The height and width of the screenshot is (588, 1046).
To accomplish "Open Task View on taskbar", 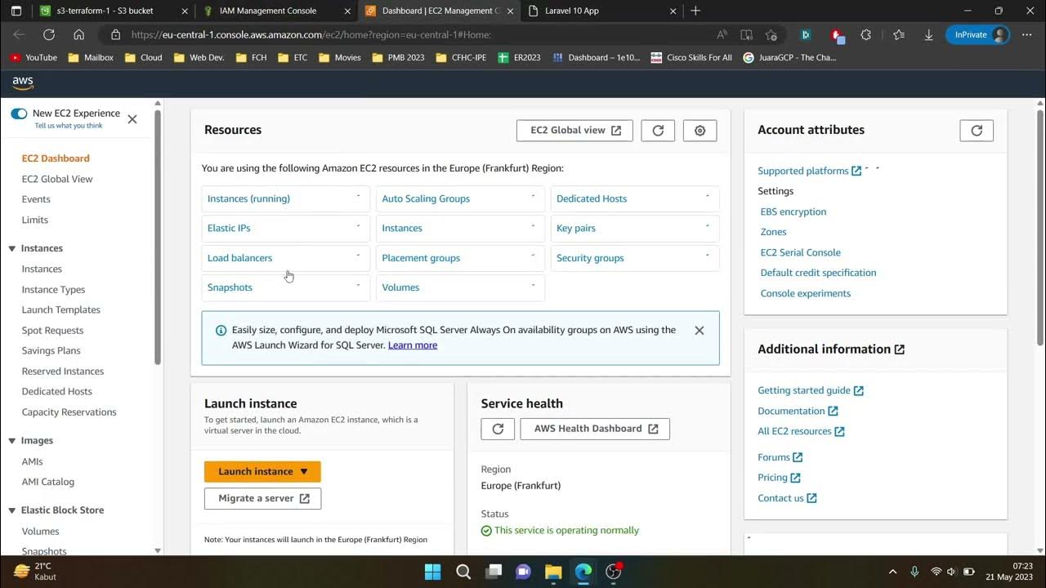I will coord(494,572).
